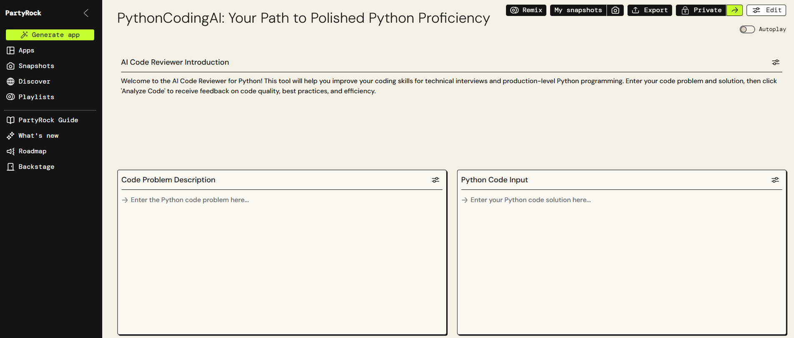
Task: Click the green share arrow button
Action: (734, 10)
